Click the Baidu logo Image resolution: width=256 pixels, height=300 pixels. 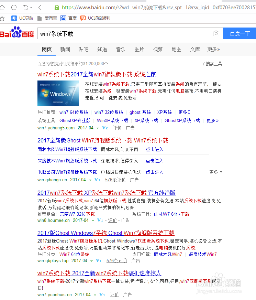tap(17, 32)
